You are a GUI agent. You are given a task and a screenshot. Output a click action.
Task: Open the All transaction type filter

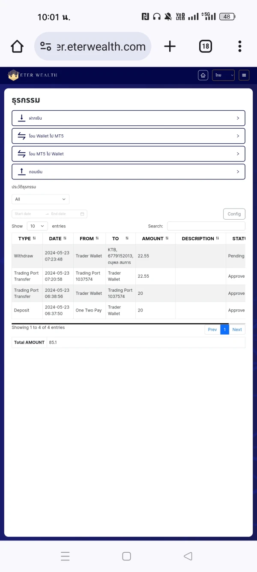pos(40,199)
